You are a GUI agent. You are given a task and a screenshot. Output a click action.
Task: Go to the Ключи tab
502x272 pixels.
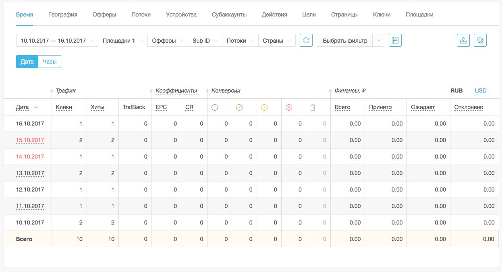[x=382, y=14]
